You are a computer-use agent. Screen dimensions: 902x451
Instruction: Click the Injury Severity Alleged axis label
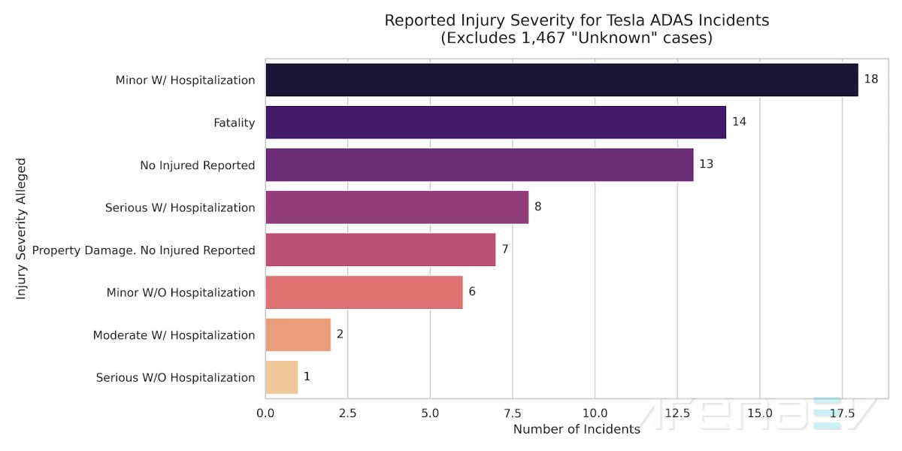21,229
